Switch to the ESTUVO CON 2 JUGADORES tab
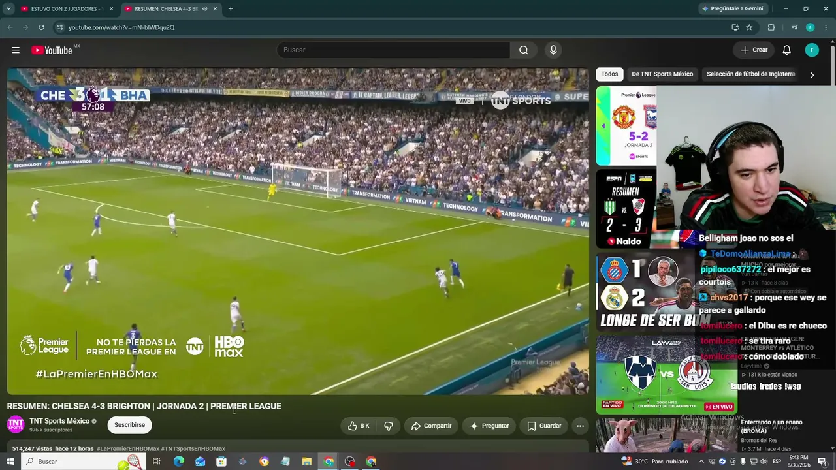Viewport: 836px width, 470px height. pos(67,9)
